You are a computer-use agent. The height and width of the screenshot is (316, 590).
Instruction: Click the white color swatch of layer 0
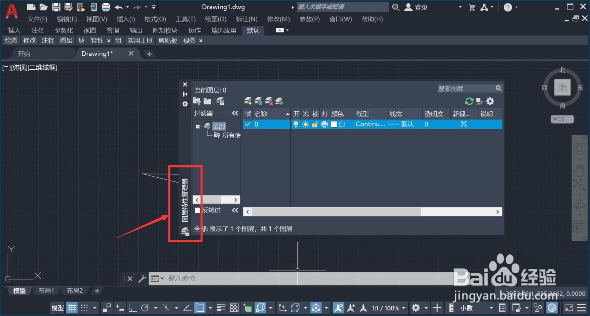tap(334, 124)
